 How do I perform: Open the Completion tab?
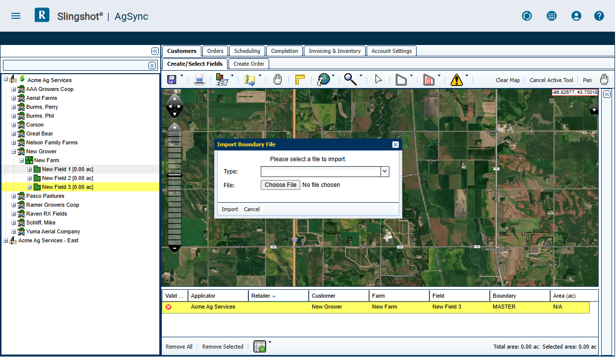coord(284,51)
